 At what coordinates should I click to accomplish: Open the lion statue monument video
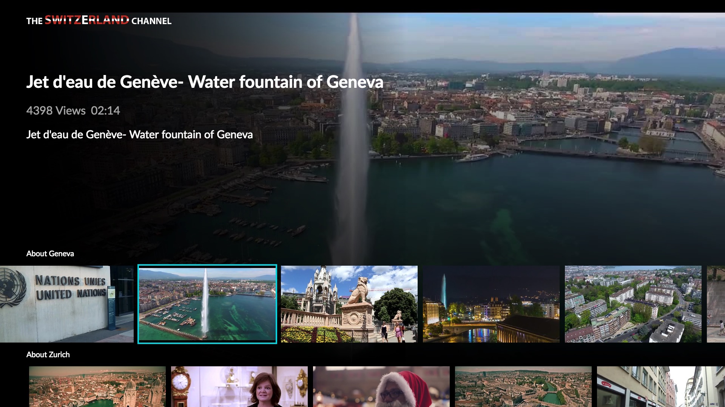pyautogui.click(x=349, y=304)
